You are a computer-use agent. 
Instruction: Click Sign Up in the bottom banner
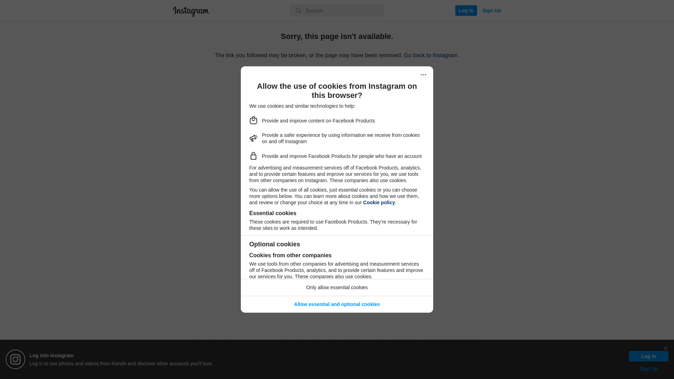tap(649, 369)
